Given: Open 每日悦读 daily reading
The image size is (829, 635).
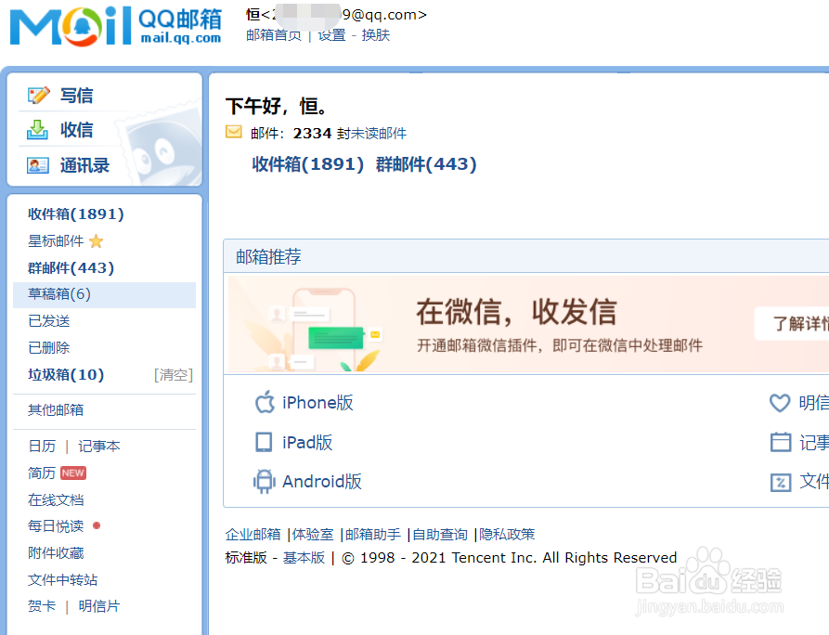Looking at the screenshot, I should click(56, 526).
